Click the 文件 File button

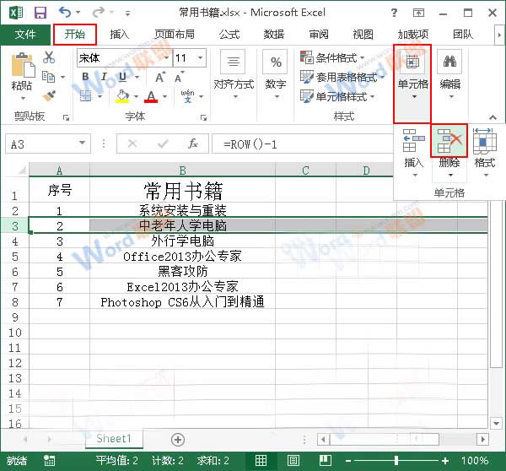coord(25,35)
